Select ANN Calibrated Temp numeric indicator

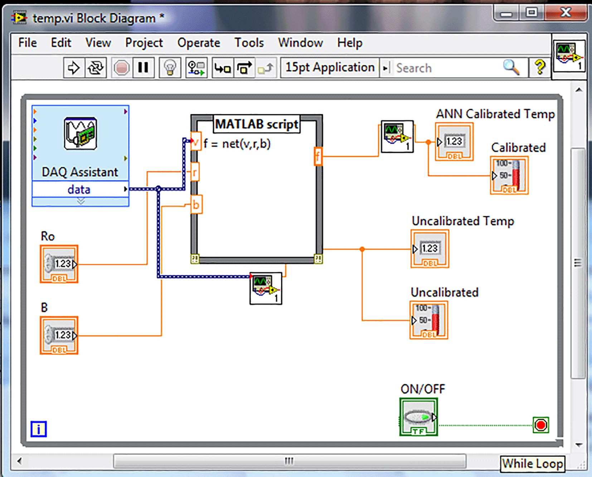click(x=454, y=142)
